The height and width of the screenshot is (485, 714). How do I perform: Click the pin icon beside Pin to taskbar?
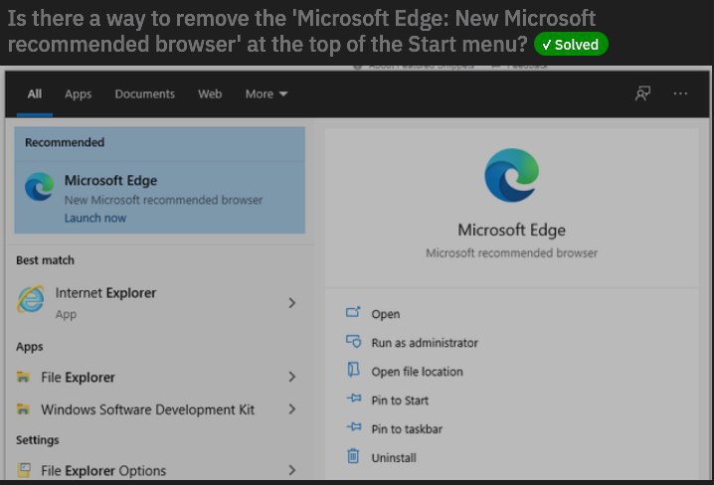coord(354,426)
